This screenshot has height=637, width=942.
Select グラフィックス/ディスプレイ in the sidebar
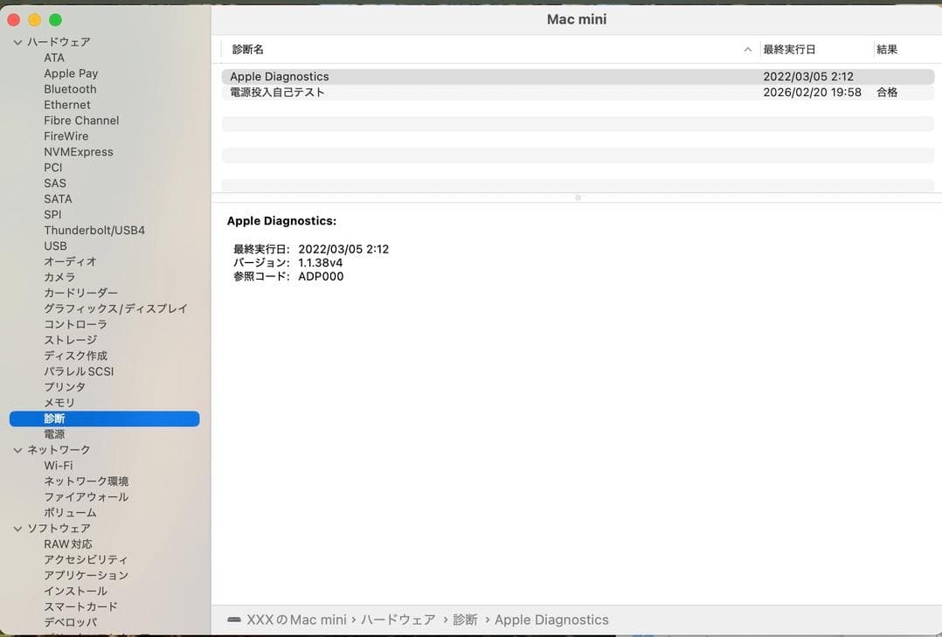[x=115, y=308]
